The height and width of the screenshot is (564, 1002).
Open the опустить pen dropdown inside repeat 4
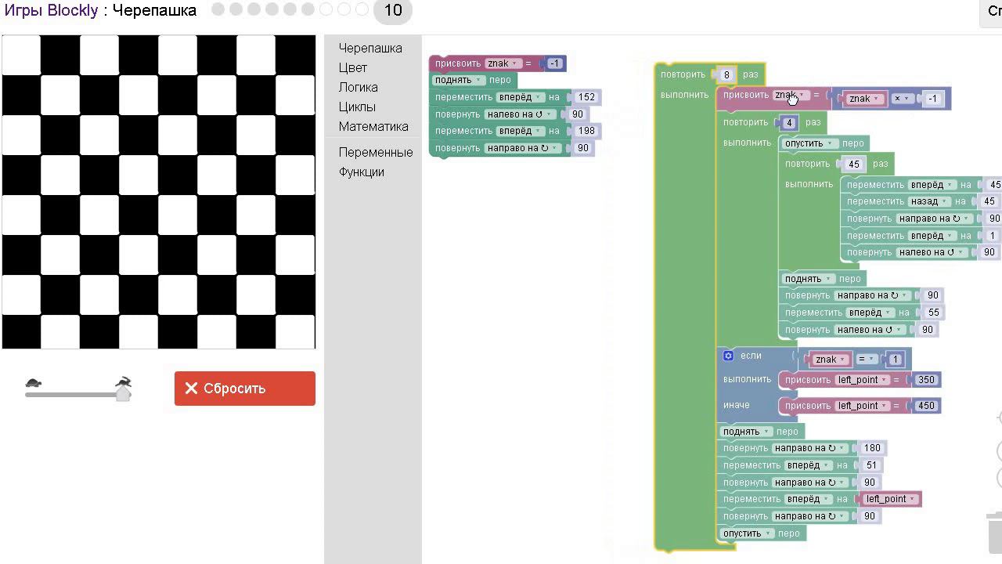810,143
